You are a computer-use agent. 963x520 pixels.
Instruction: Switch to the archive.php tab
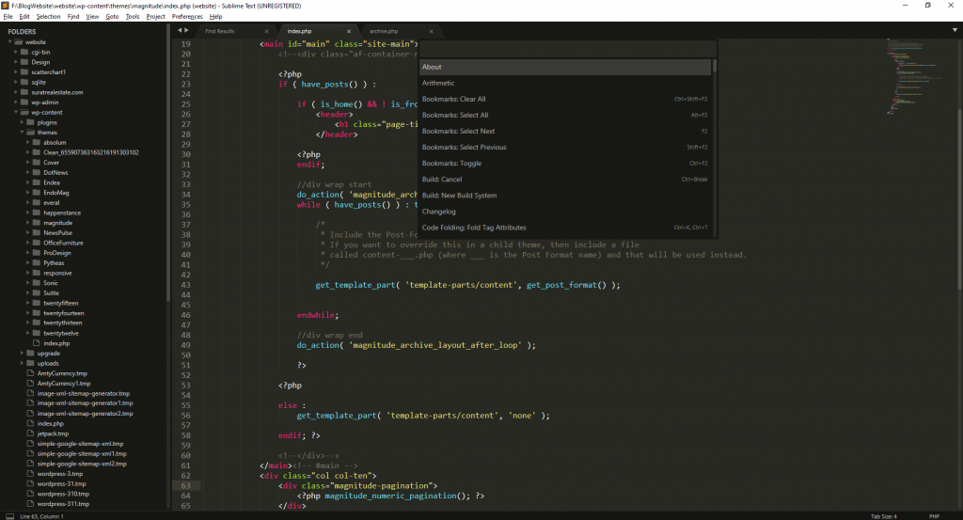tap(384, 31)
